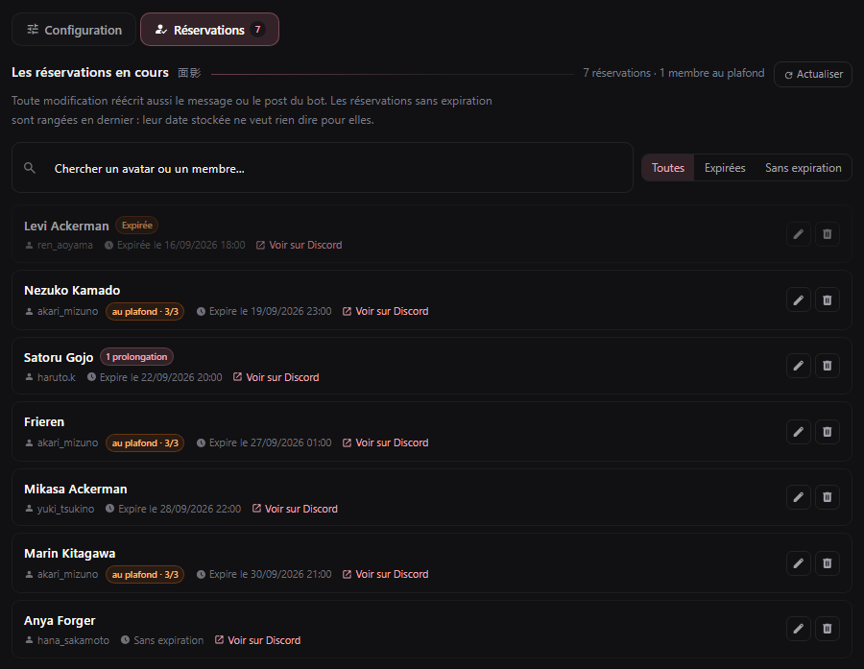The width and height of the screenshot is (864, 669).
Task: Select the Toutes filter
Action: point(668,168)
